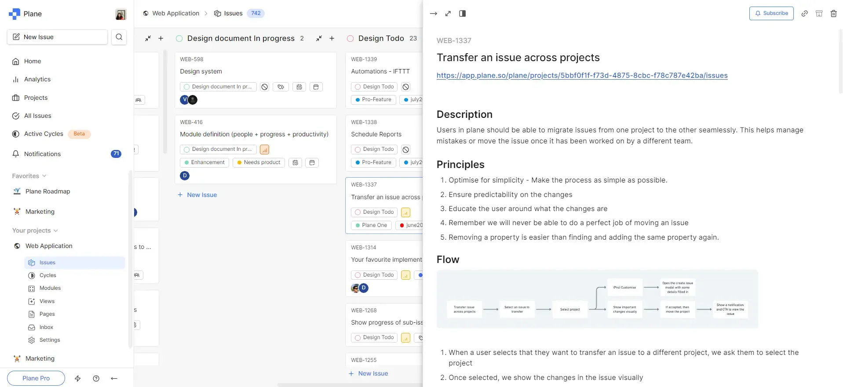Collapse the Favorites section
This screenshot has width=843, height=387.
[x=44, y=176]
